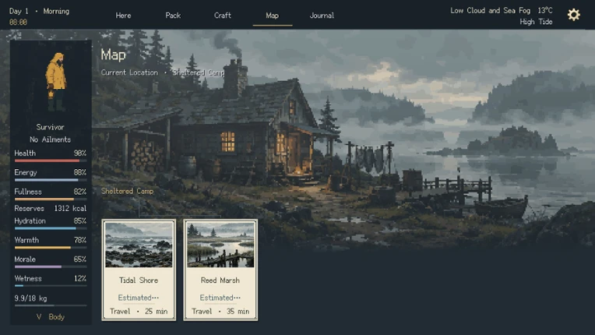Click the Health 98% value

pos(80,153)
